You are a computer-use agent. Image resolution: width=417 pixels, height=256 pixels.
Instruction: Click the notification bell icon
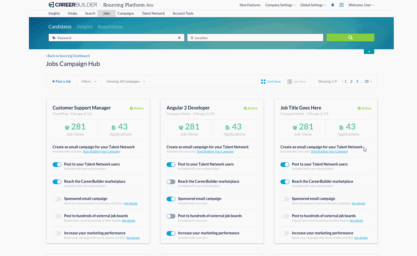[x=333, y=5]
